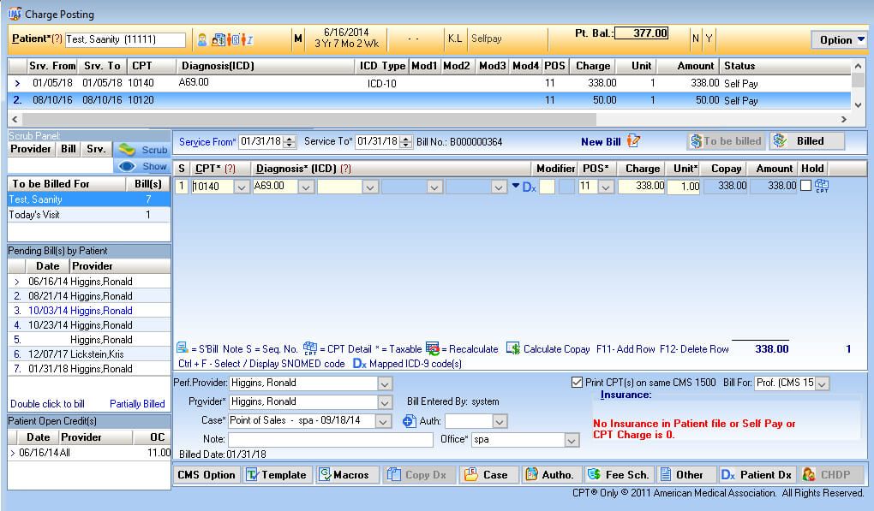The height and width of the screenshot is (511, 874).
Task: Click the Dx Mapped ICD-9 codes icon
Action: pyautogui.click(x=360, y=364)
